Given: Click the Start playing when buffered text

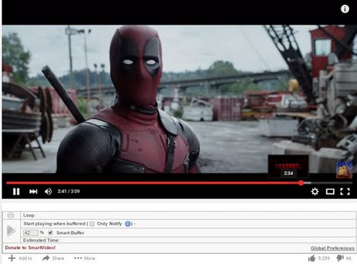Looking at the screenshot, I should click(x=54, y=224).
